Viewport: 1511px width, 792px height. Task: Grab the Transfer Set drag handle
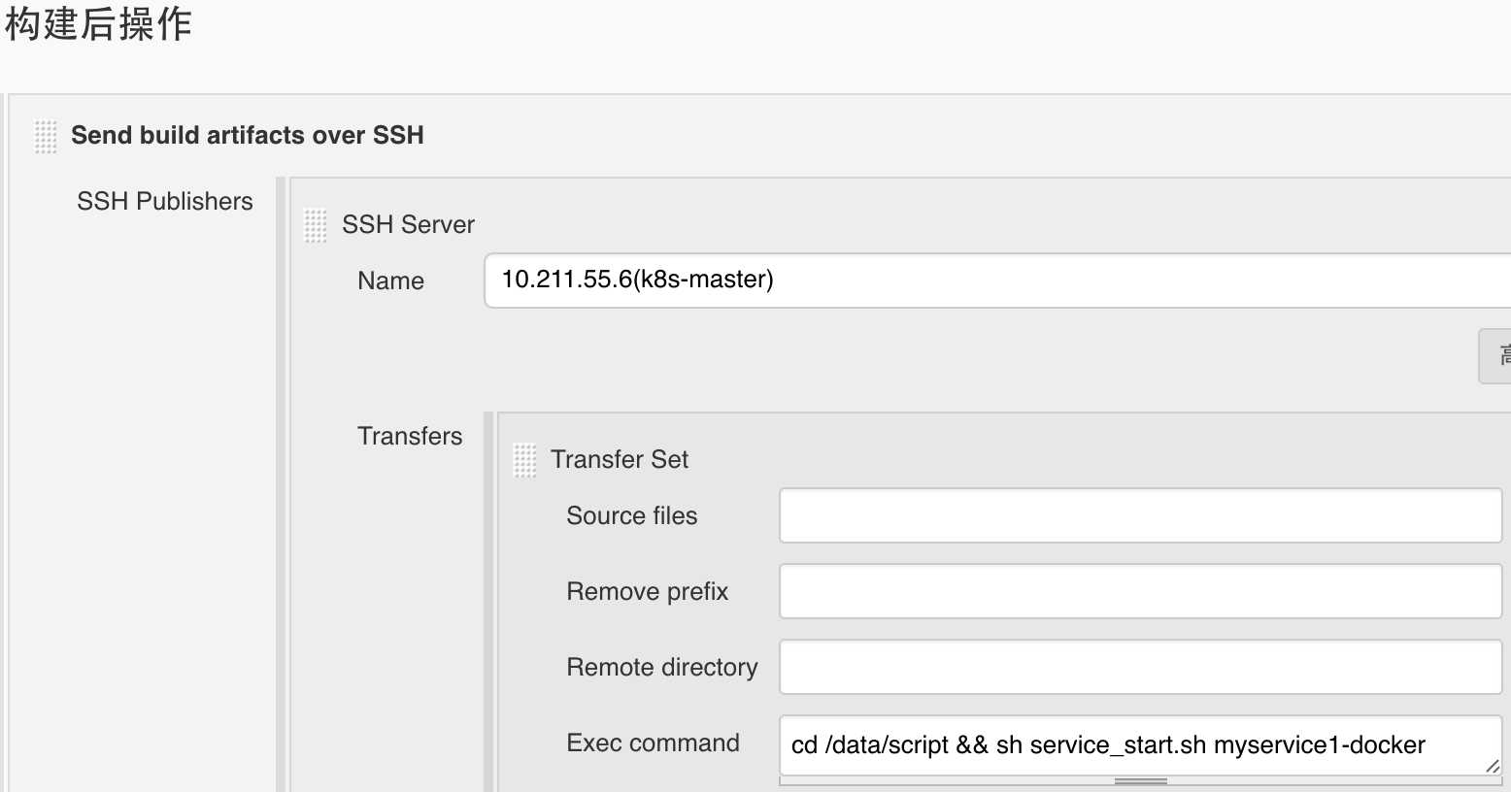[x=524, y=460]
